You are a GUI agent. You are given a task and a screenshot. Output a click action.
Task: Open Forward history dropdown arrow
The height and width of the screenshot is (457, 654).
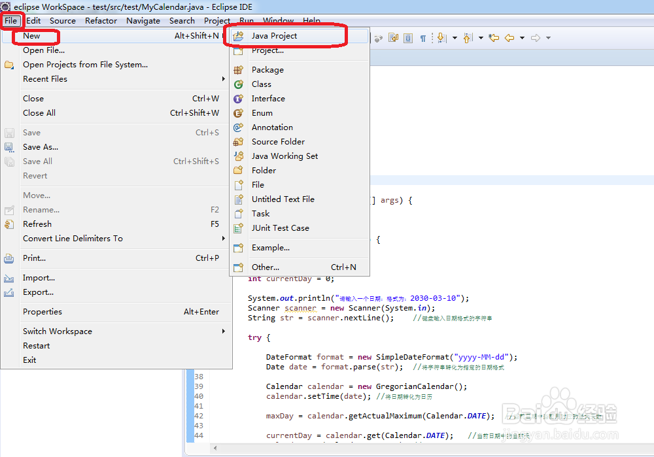point(548,38)
